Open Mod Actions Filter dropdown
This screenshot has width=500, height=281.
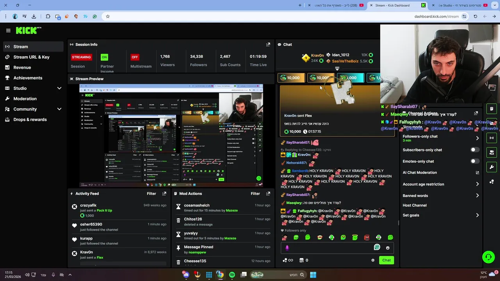[x=255, y=194]
